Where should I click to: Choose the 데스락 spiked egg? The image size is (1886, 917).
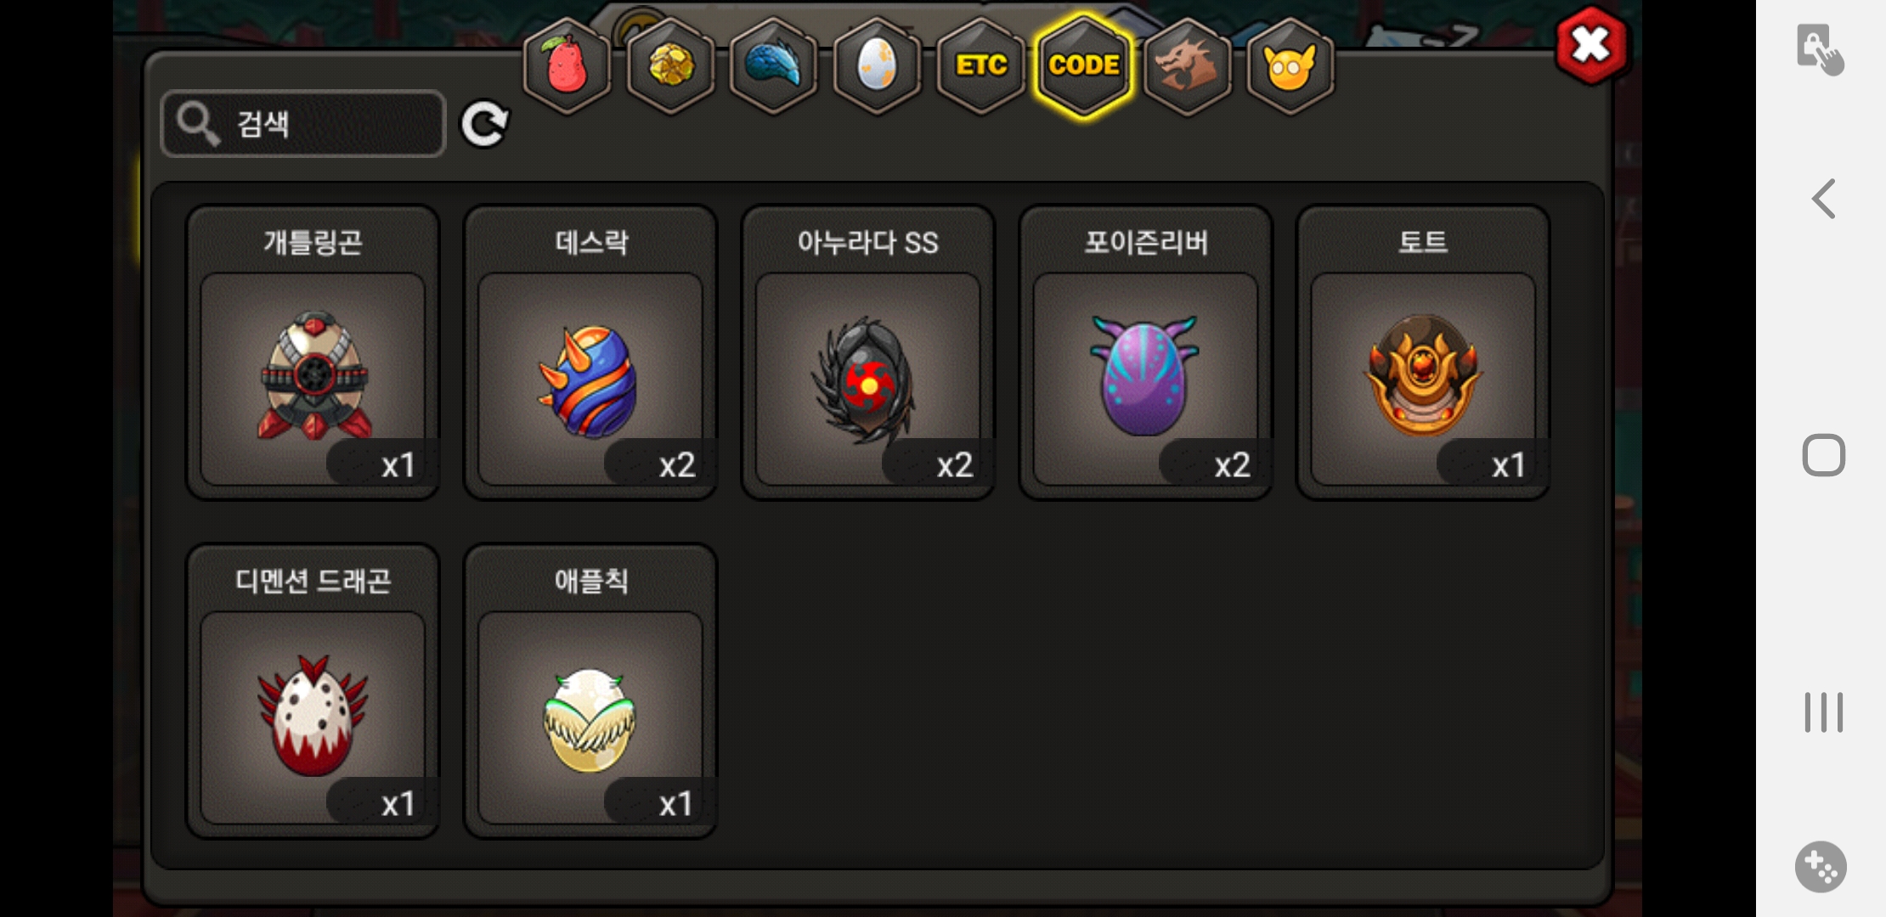[590, 352]
